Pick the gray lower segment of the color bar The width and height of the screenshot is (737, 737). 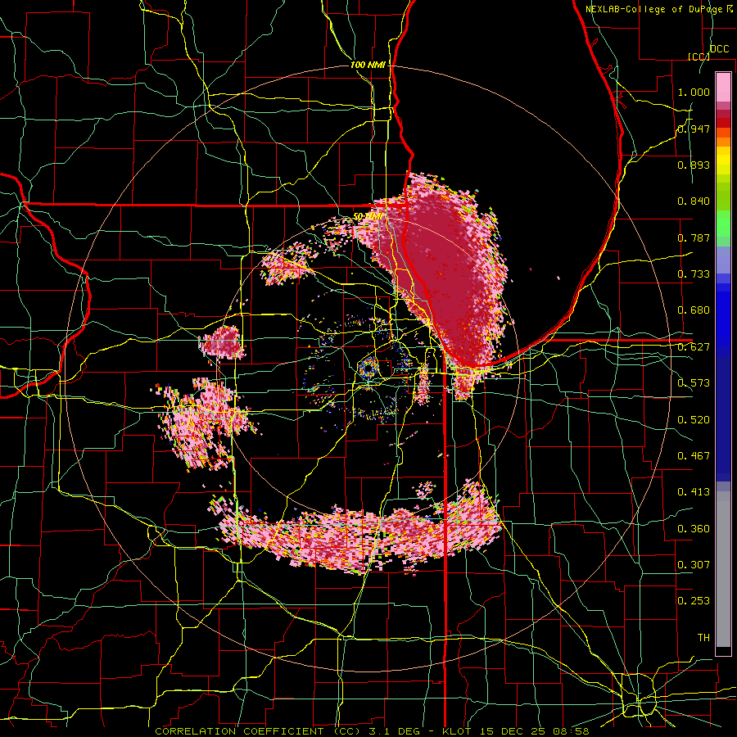click(x=723, y=569)
